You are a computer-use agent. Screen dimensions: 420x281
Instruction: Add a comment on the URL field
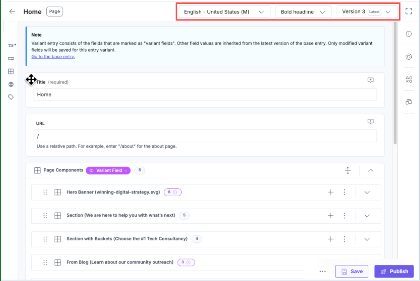coord(370,121)
